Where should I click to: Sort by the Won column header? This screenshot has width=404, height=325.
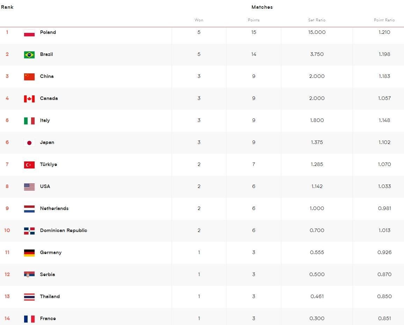[x=199, y=20]
